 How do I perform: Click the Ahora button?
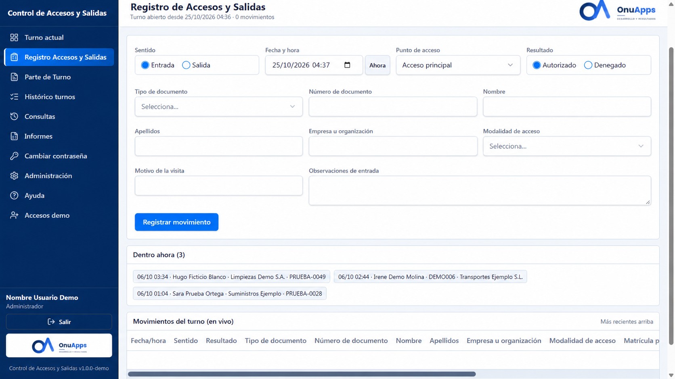[x=377, y=65]
